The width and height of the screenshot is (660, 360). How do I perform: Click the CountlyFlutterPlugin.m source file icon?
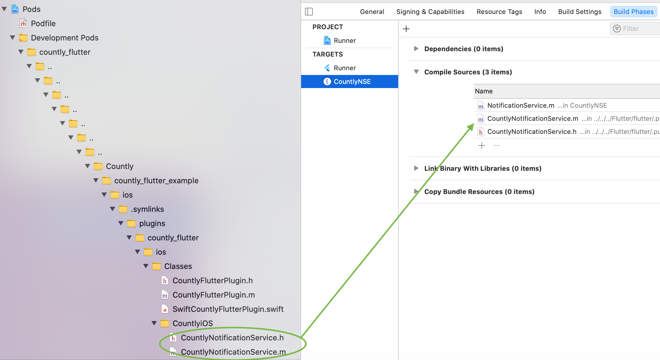pyautogui.click(x=165, y=295)
